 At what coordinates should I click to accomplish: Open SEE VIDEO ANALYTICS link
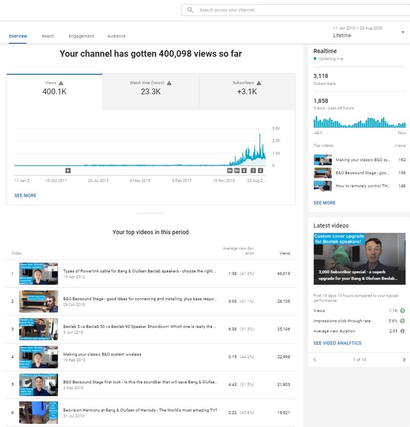point(337,343)
